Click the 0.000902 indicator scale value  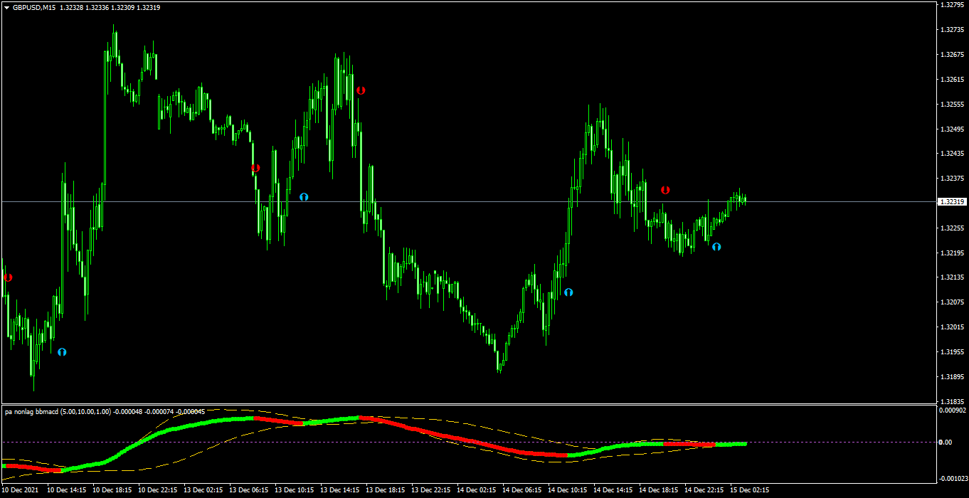[x=953, y=410]
